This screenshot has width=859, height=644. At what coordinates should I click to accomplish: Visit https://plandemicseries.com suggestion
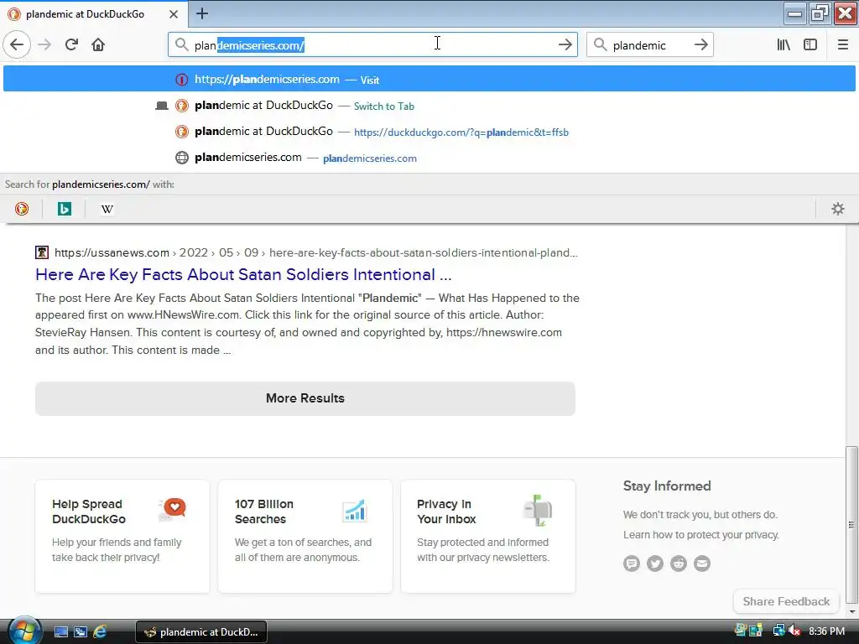(429, 79)
